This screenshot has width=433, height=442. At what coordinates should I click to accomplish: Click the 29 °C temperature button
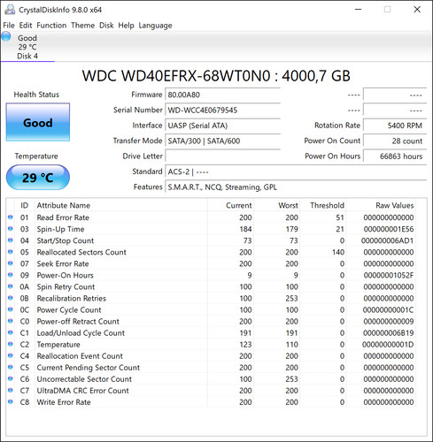click(38, 178)
